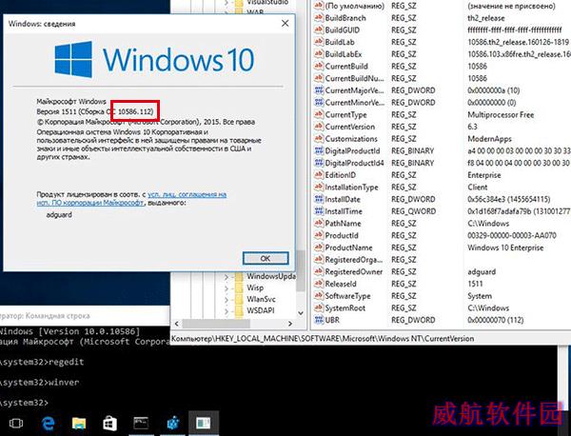Click the (По умолчанию) default value
The height and width of the screenshot is (436, 571).
(x=354, y=6)
